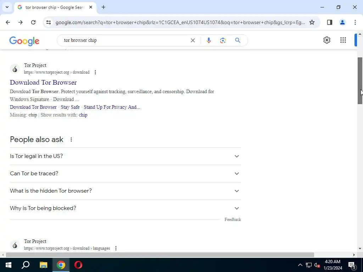Expand 'Can Tor be traced?' question
Image resolution: width=363 pixels, height=272 pixels.
(125, 174)
